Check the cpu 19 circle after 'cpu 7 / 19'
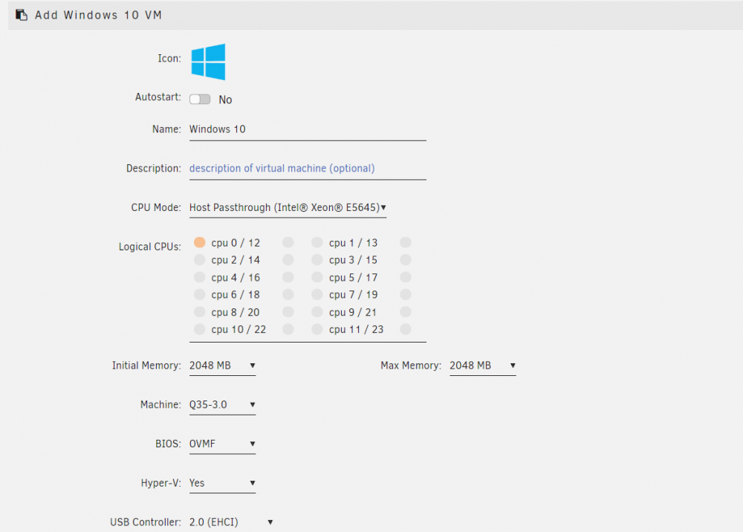This screenshot has width=743, height=532. click(406, 295)
